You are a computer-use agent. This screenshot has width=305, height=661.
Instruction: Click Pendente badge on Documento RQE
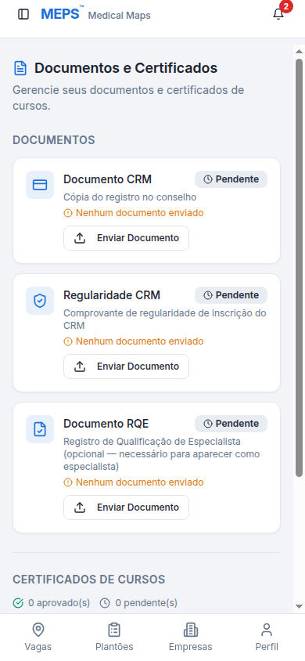pos(231,424)
